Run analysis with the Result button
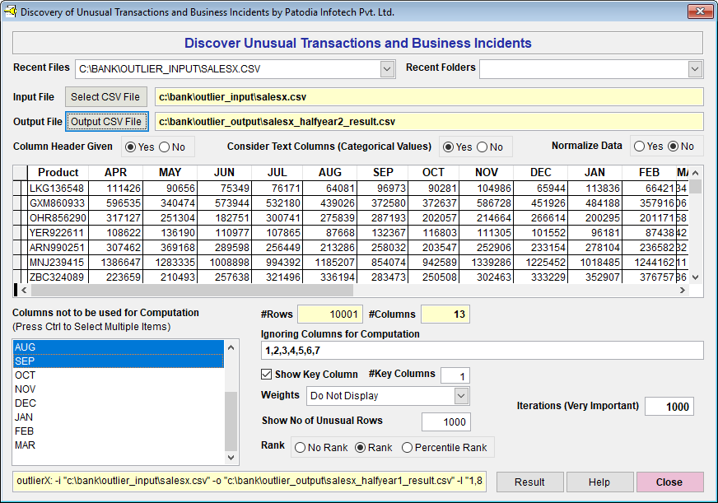The image size is (718, 503). pyautogui.click(x=529, y=482)
